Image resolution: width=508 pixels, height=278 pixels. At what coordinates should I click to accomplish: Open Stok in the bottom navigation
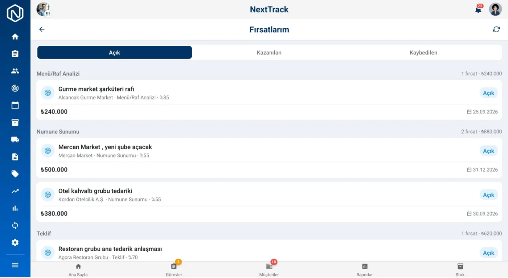[x=460, y=270]
